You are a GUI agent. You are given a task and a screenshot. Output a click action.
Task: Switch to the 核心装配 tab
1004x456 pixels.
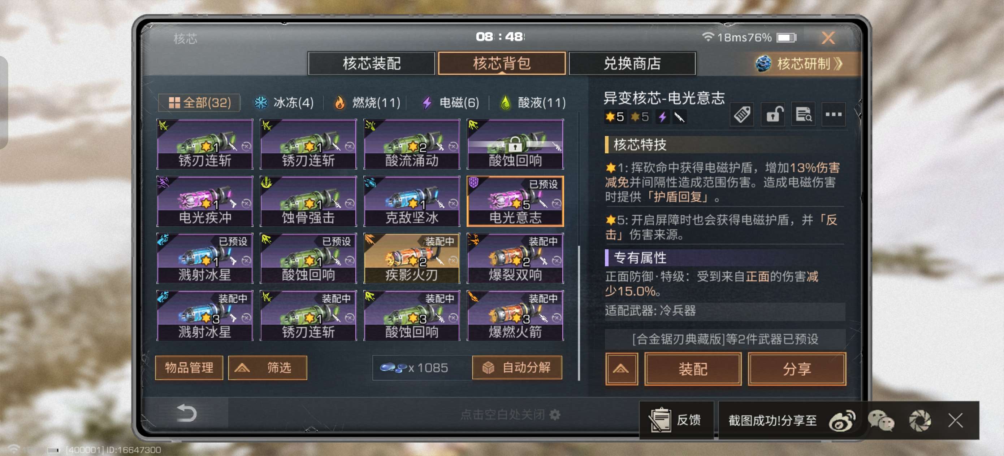tap(371, 63)
